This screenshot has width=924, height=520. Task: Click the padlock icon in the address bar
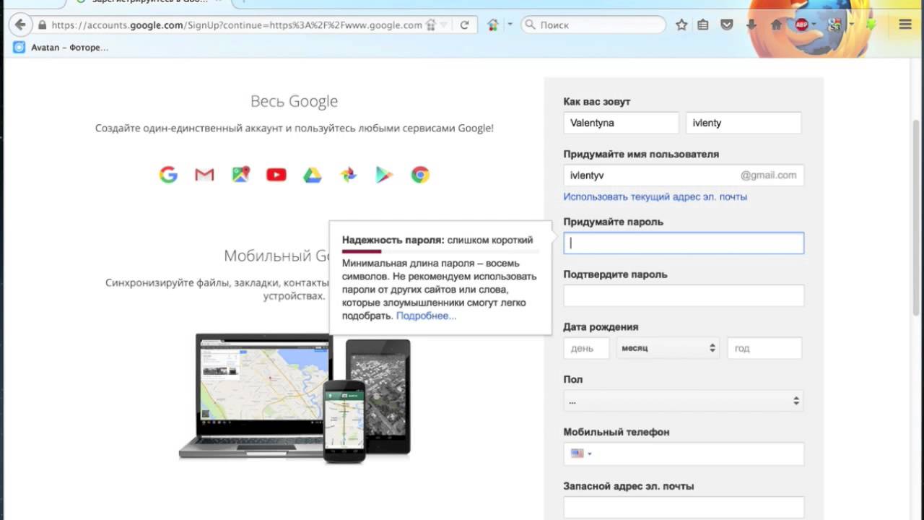(43, 25)
